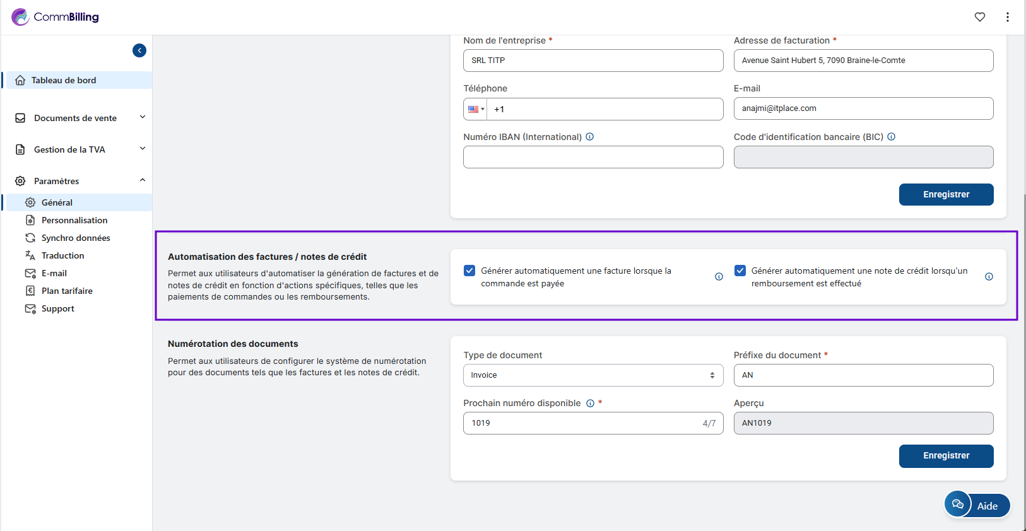Uncheck automatic invoice generation when order paid
The width and height of the screenshot is (1026, 531).
click(469, 271)
